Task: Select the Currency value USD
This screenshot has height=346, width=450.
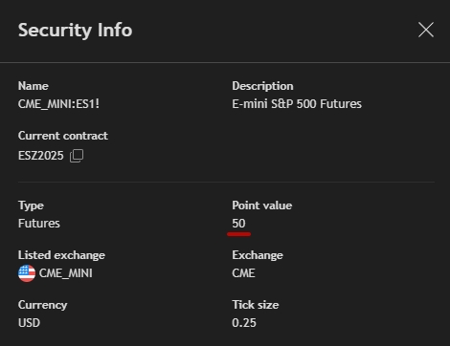Action: pos(29,323)
